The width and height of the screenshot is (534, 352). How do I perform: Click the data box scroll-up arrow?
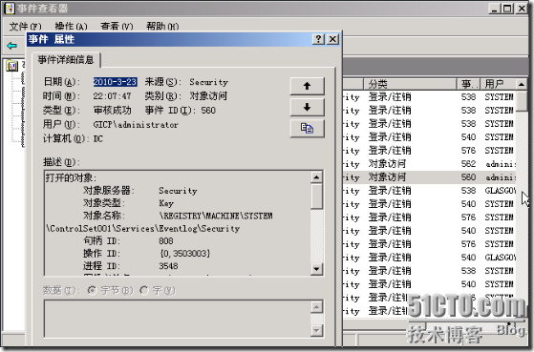(x=316, y=307)
